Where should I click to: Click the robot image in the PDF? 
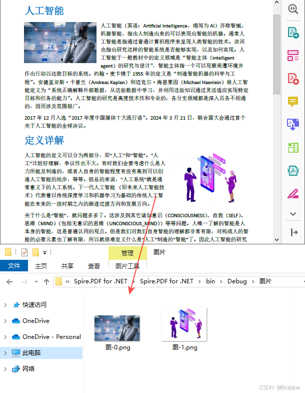coord(60,43)
